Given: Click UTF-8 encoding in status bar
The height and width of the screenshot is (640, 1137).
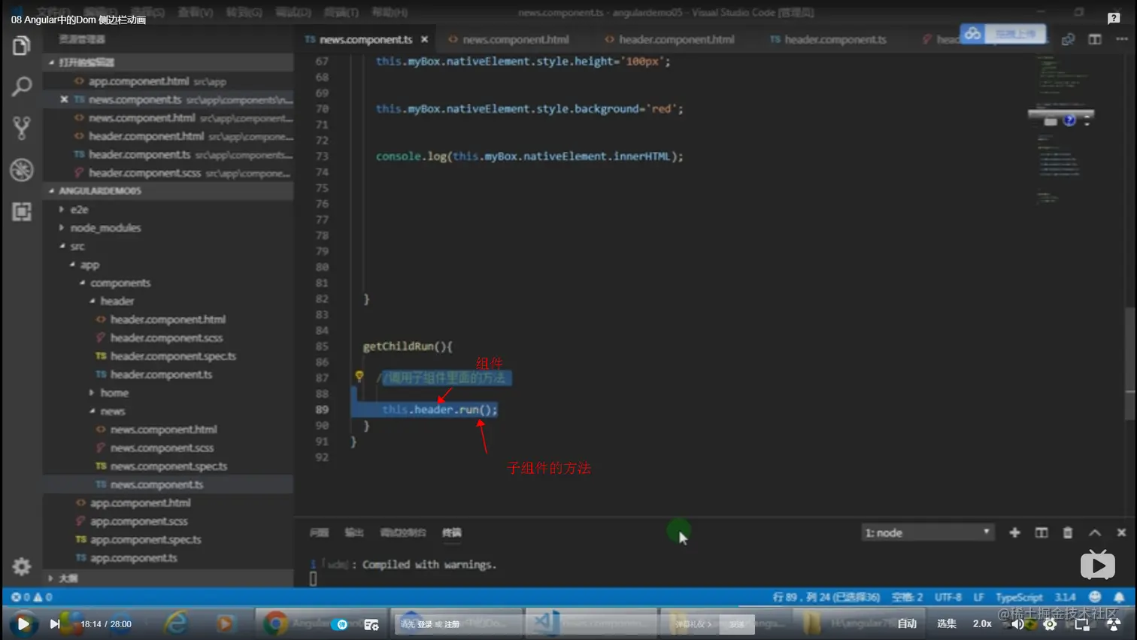Looking at the screenshot, I should [947, 597].
